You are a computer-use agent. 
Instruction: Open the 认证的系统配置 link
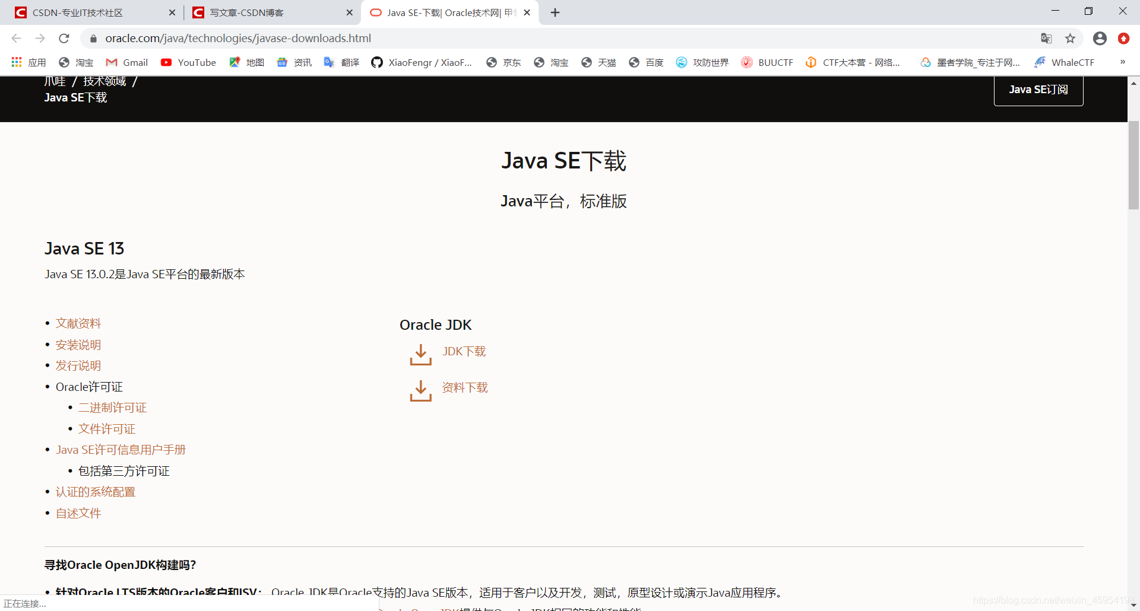point(96,492)
